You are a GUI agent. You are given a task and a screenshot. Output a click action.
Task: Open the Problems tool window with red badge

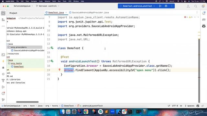pos(3,93)
